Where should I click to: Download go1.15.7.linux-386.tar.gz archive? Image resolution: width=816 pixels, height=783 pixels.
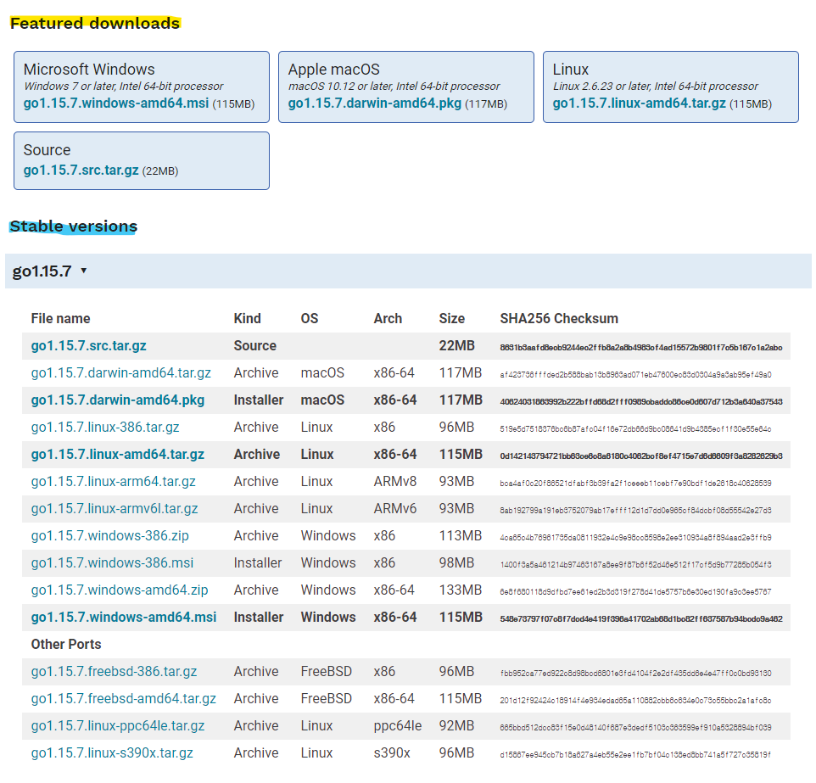(105, 427)
